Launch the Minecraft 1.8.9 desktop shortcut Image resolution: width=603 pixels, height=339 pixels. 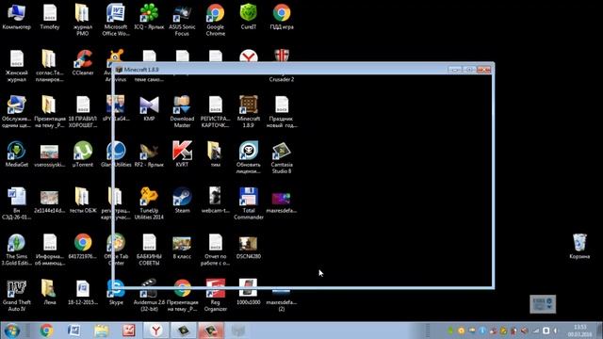point(249,111)
